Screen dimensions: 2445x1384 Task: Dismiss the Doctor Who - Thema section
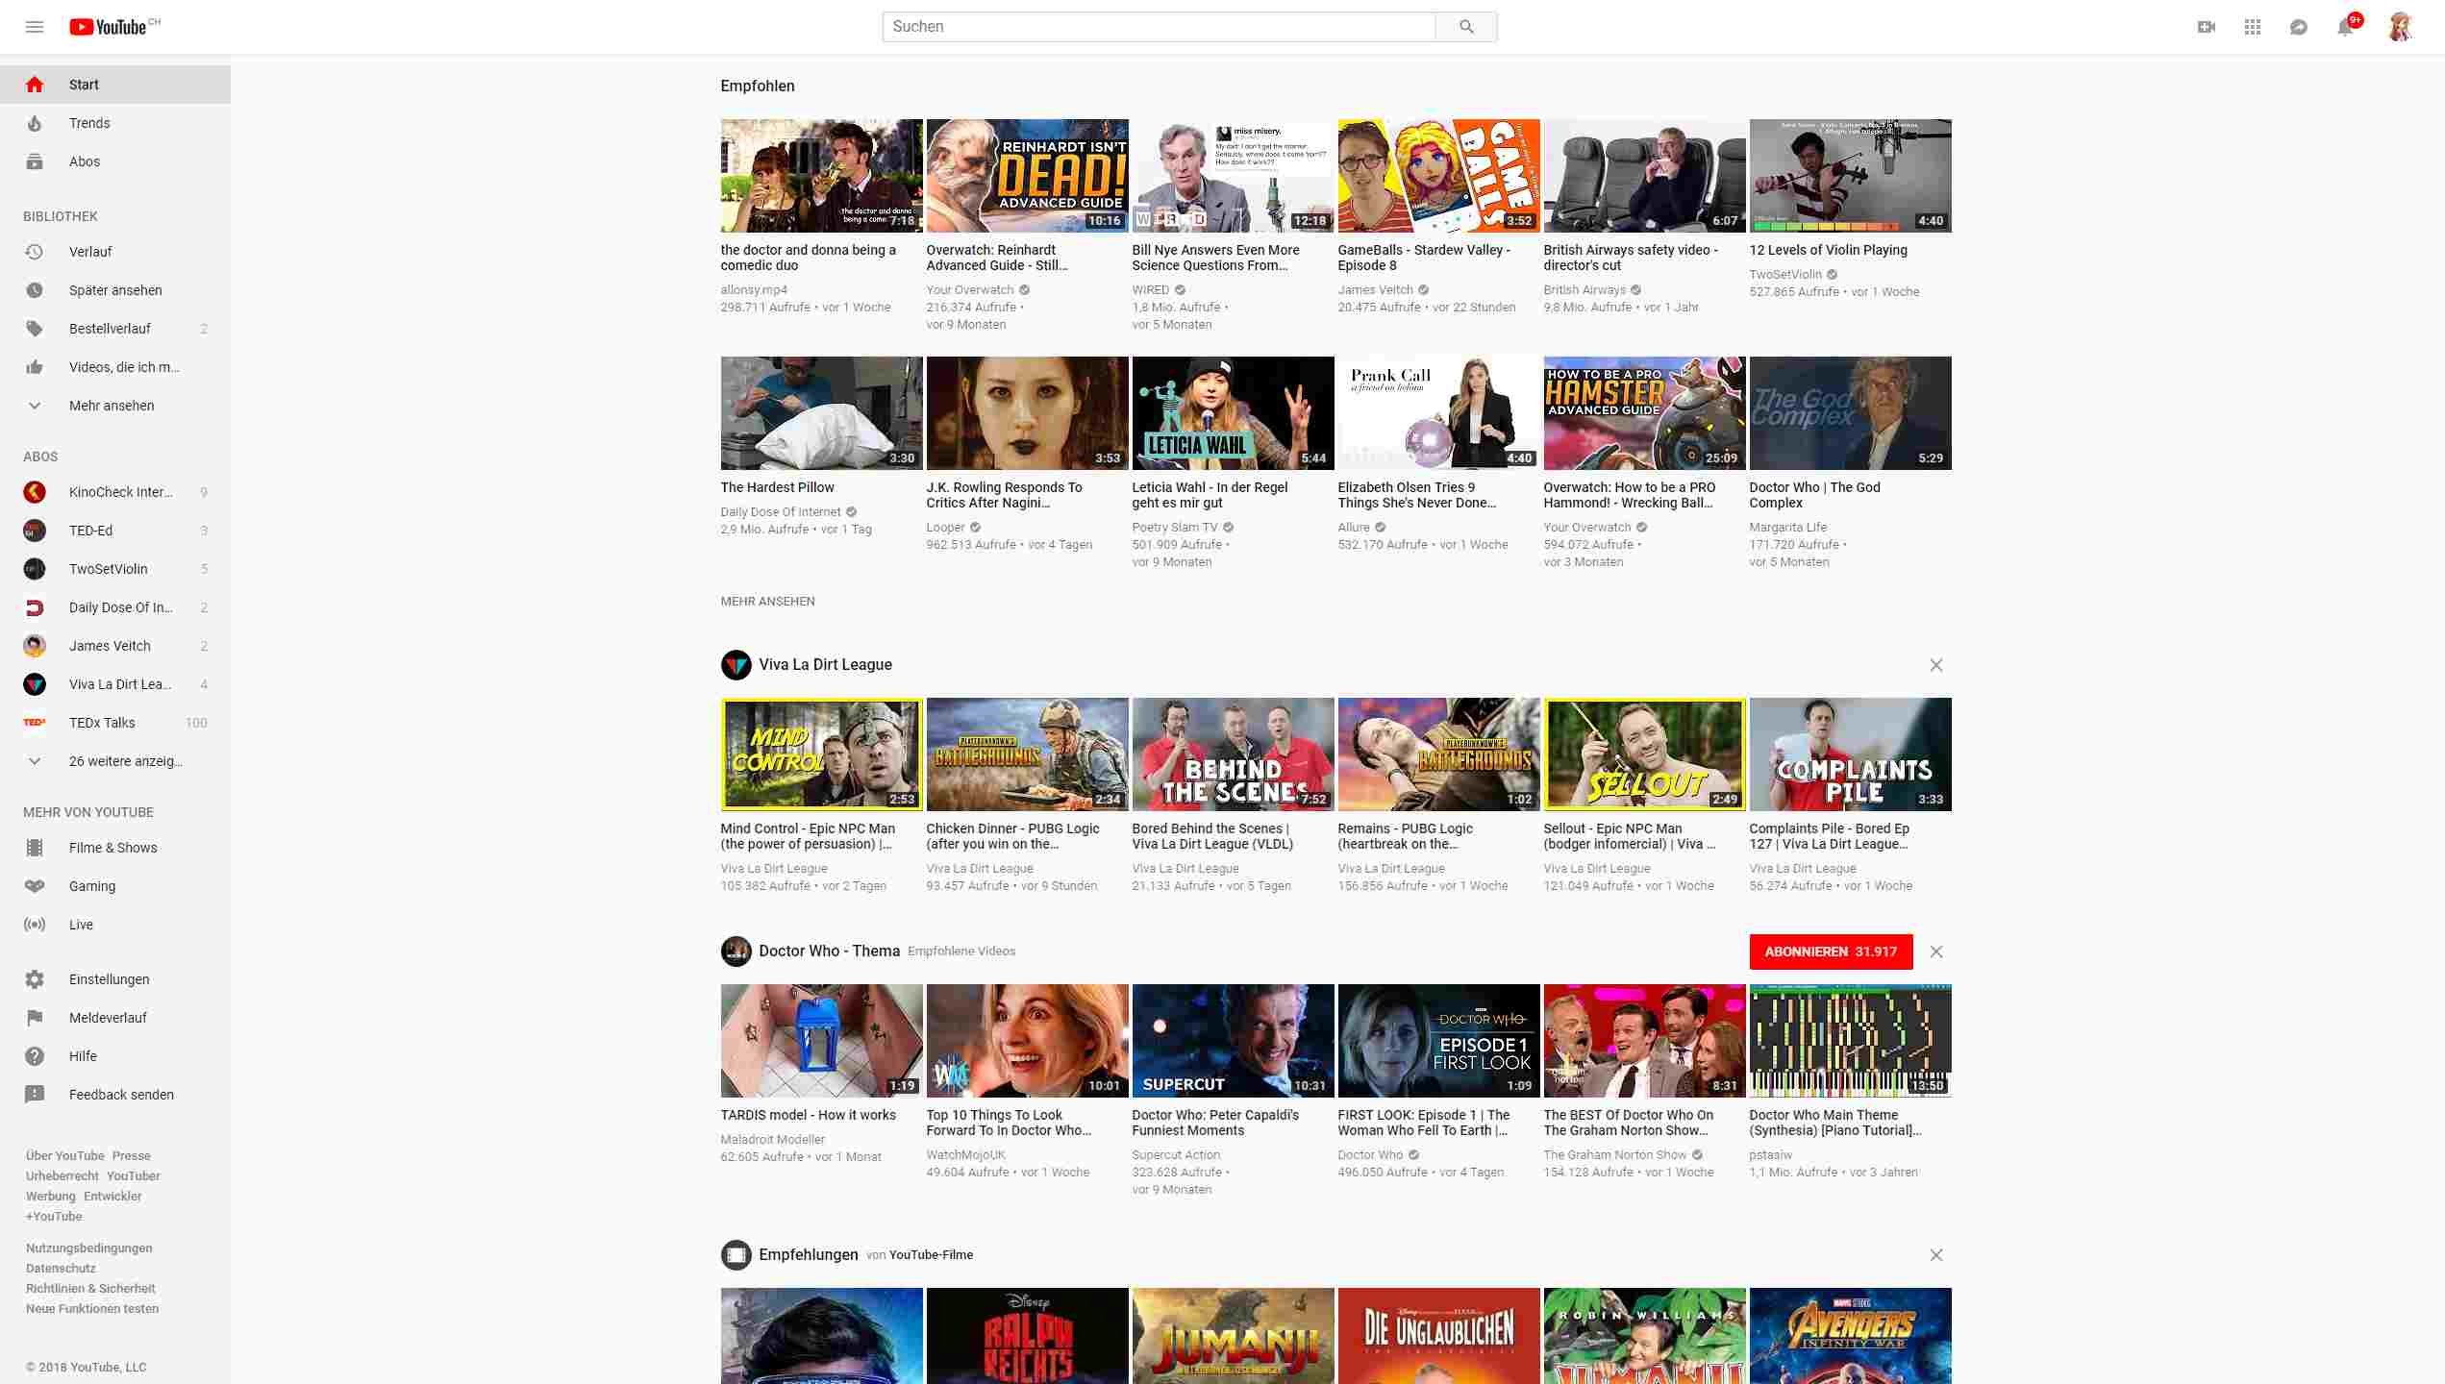pyautogui.click(x=1936, y=951)
